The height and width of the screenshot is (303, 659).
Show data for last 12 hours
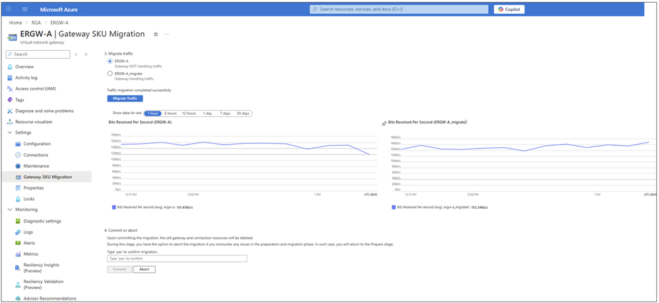pos(189,114)
